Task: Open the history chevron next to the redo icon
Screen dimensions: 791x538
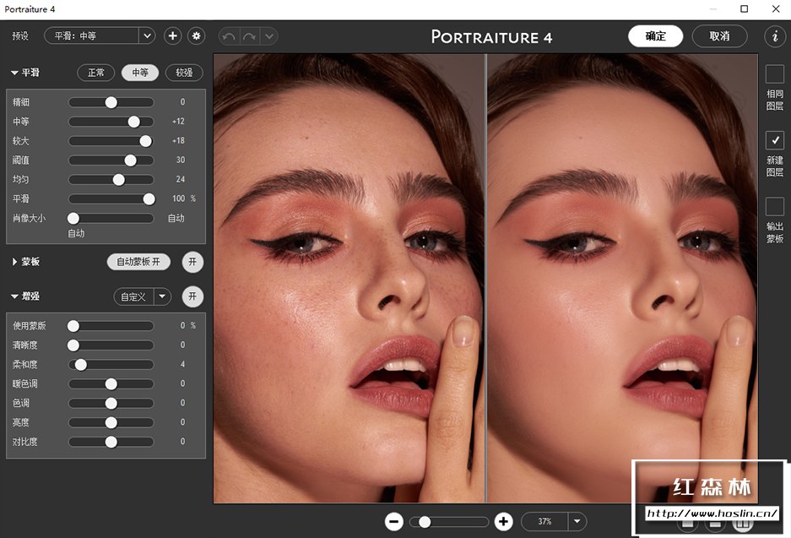Action: 268,35
